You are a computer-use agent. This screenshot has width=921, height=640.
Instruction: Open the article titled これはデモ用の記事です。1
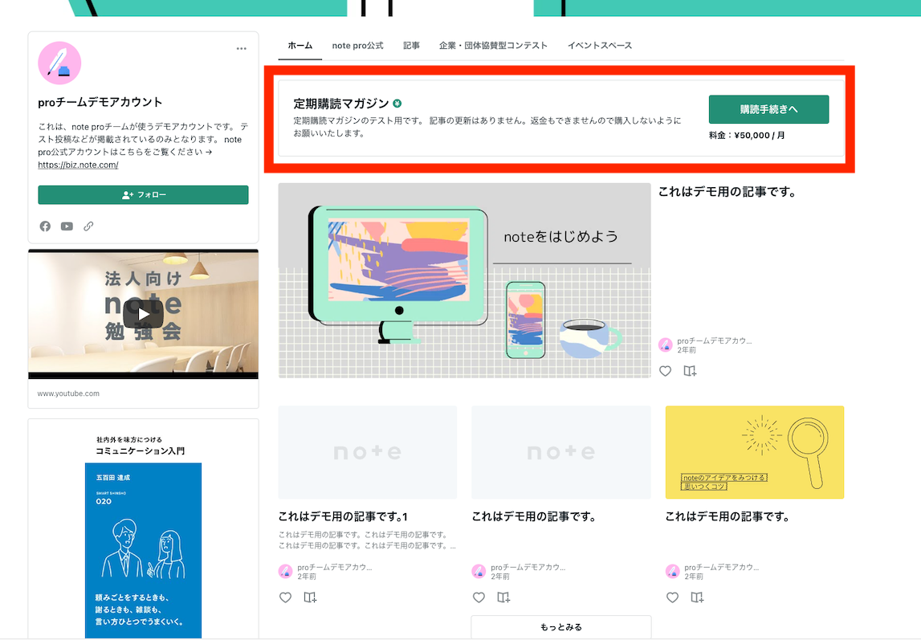[x=343, y=516]
